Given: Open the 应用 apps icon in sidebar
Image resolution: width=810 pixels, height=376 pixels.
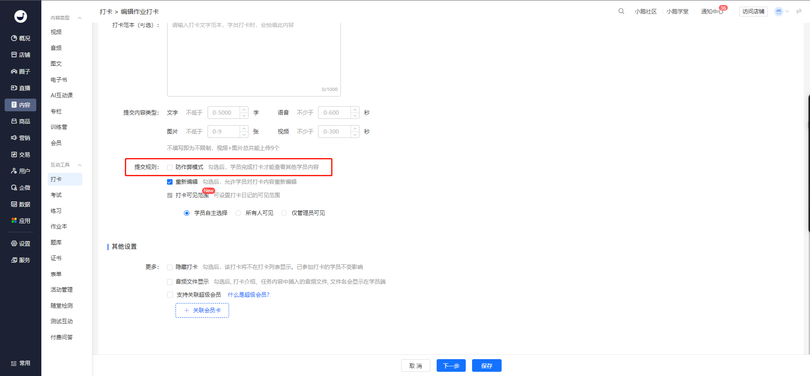Looking at the screenshot, I should 14,220.
